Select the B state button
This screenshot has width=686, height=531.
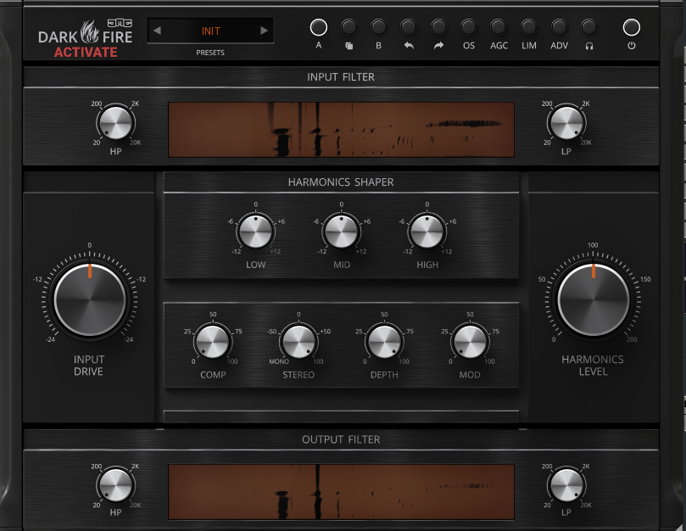(x=378, y=27)
